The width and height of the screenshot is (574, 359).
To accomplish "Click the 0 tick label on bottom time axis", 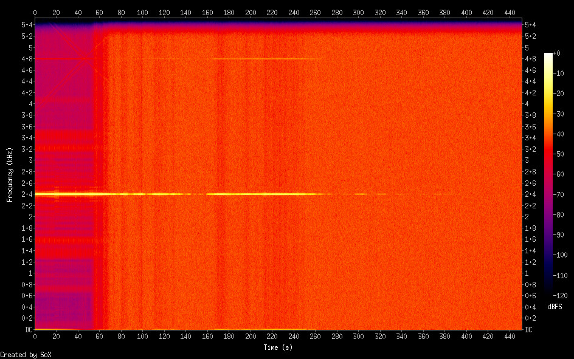I will pyautogui.click(x=35, y=336).
